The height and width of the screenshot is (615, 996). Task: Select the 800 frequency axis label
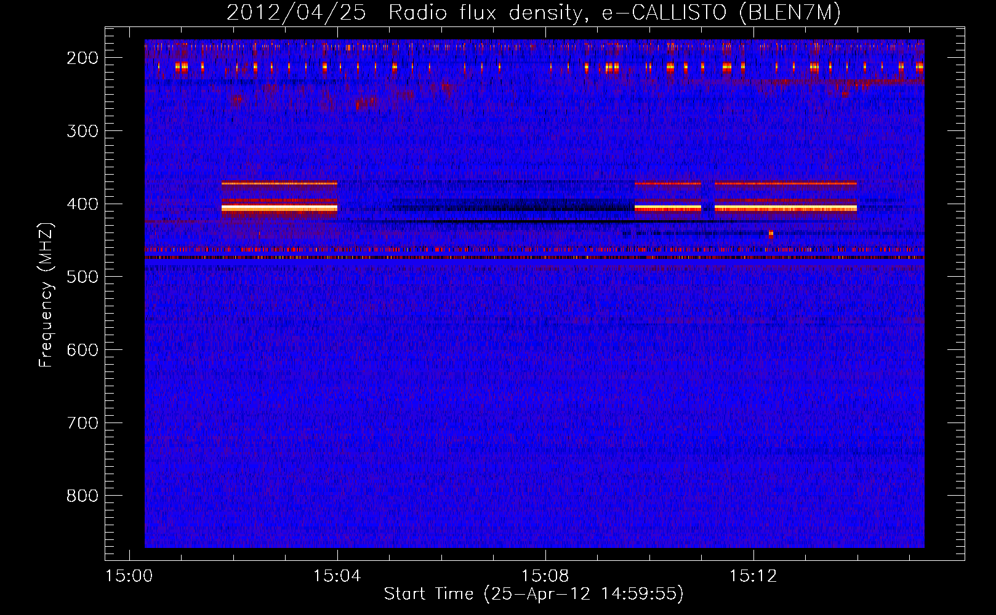click(x=82, y=496)
